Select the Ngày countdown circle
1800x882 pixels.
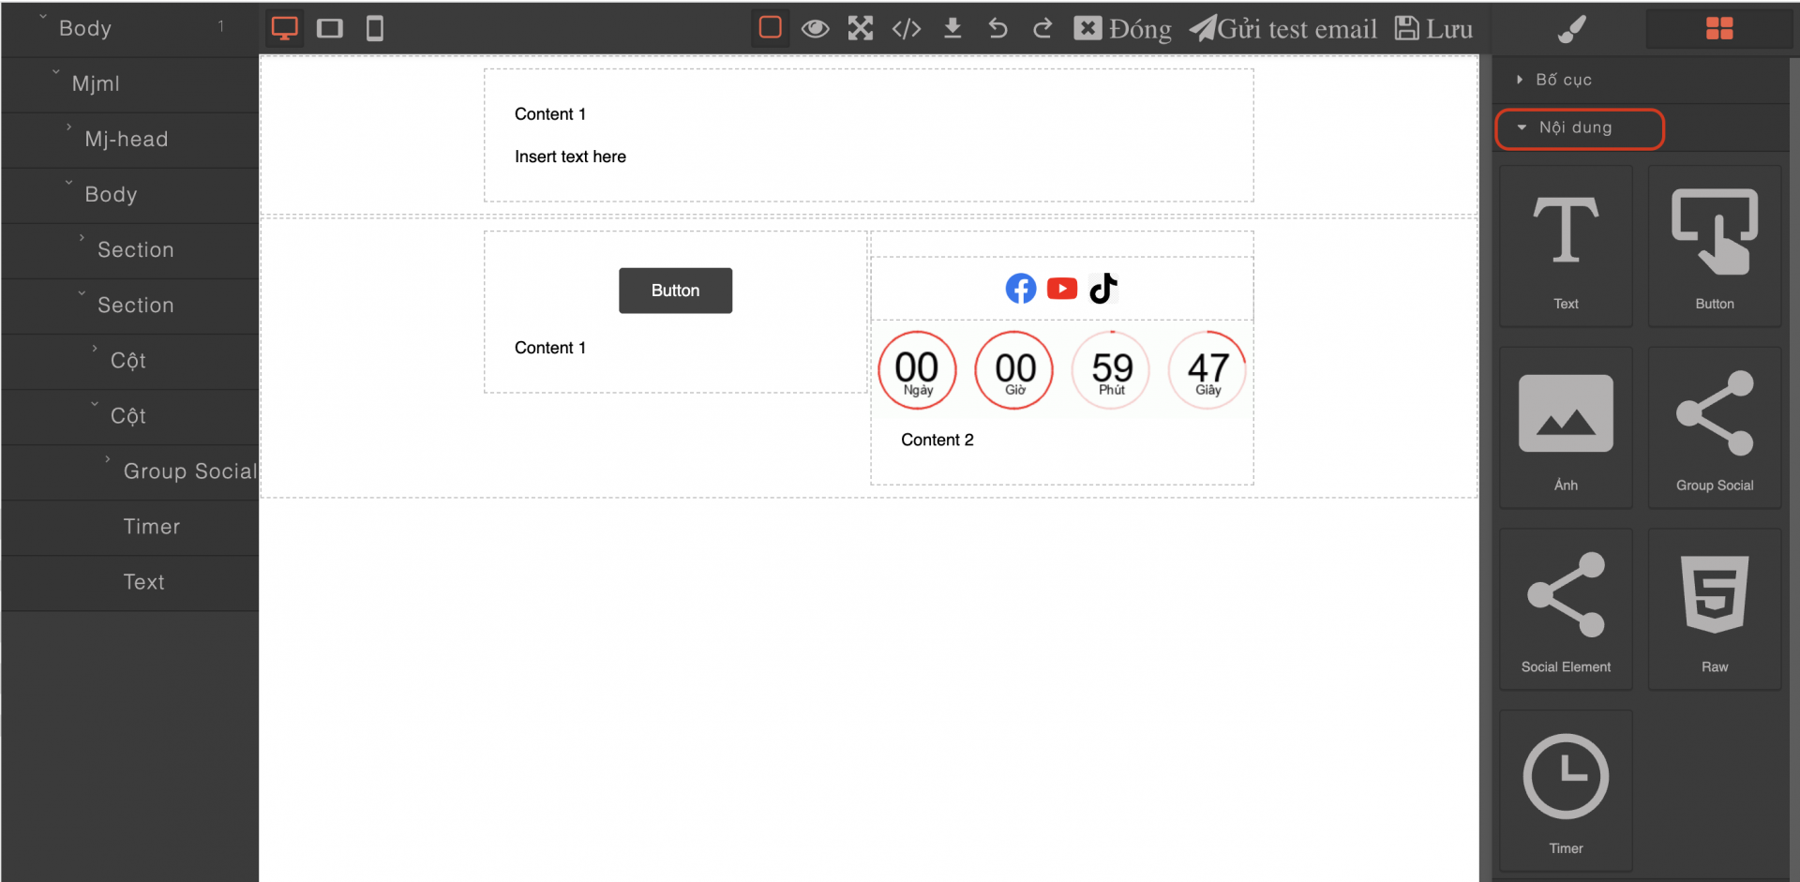[917, 370]
